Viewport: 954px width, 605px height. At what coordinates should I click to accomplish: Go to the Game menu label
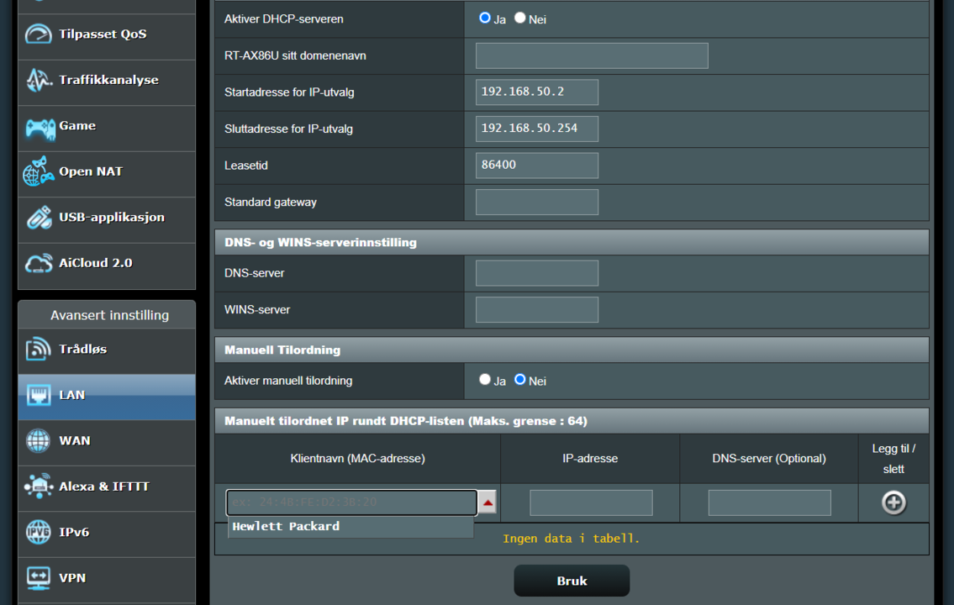click(77, 126)
